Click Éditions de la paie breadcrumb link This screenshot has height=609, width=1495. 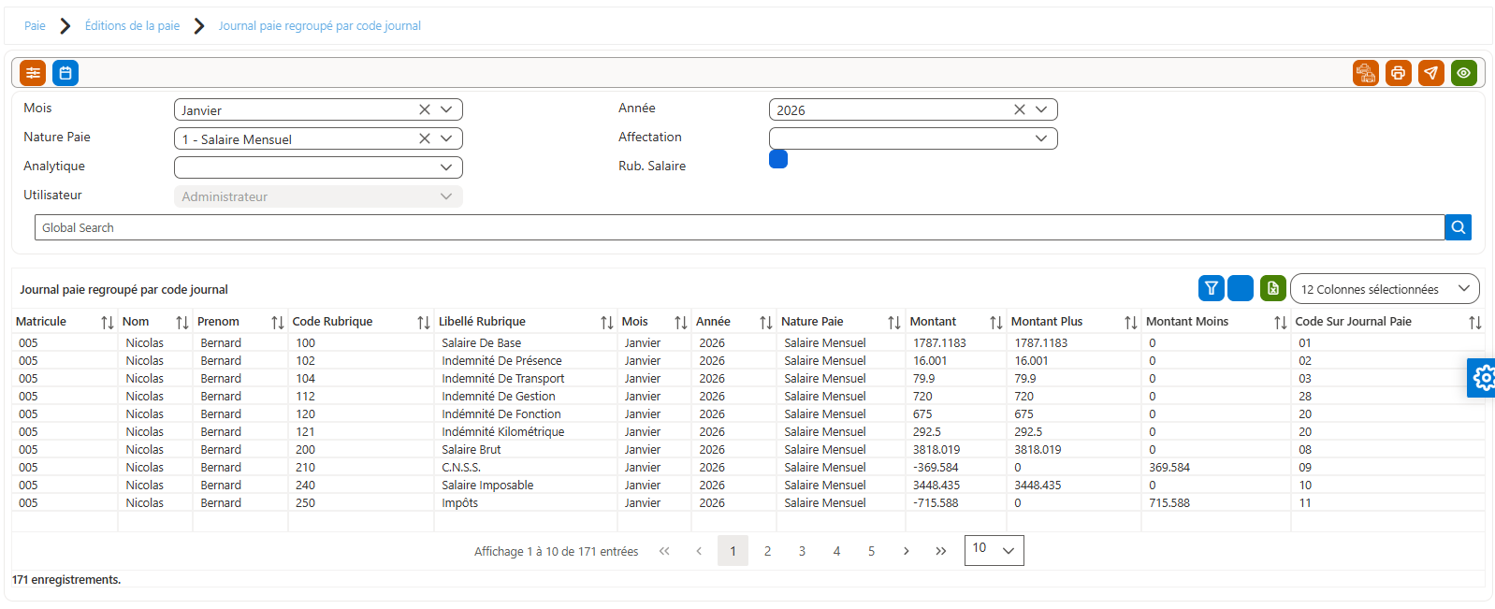pos(132,25)
